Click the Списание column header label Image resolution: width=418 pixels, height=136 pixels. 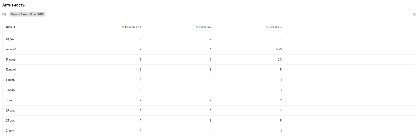tap(276, 27)
